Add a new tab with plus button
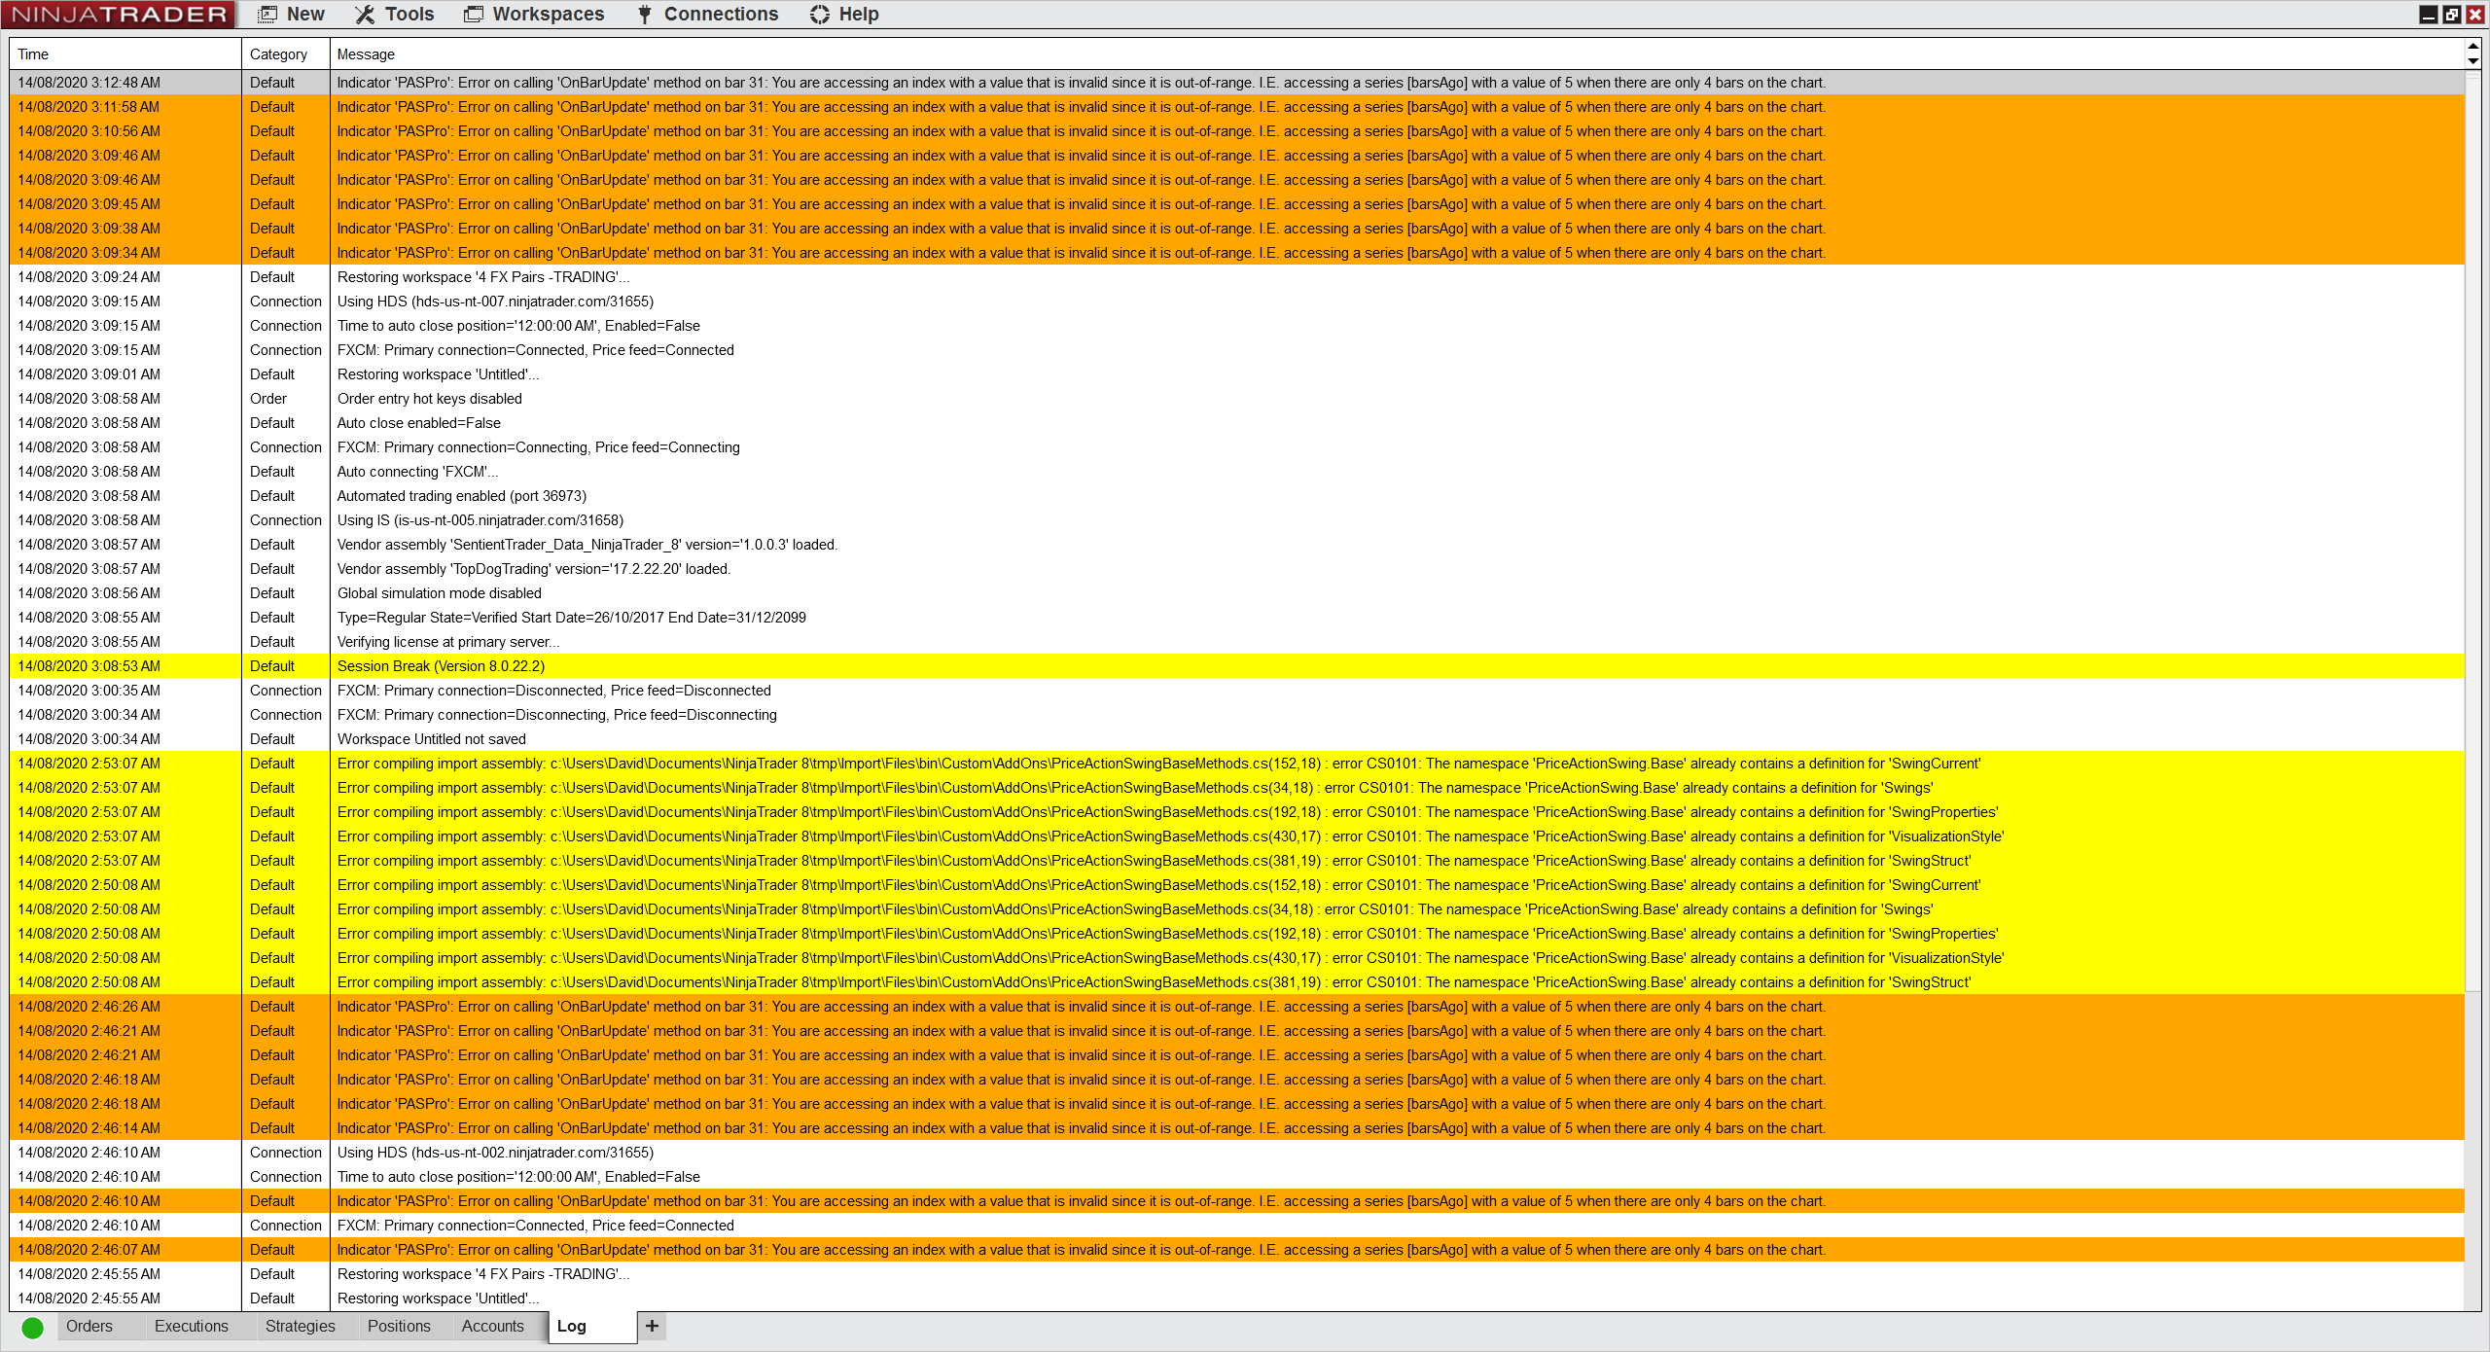The height and width of the screenshot is (1352, 2490). pyautogui.click(x=652, y=1326)
